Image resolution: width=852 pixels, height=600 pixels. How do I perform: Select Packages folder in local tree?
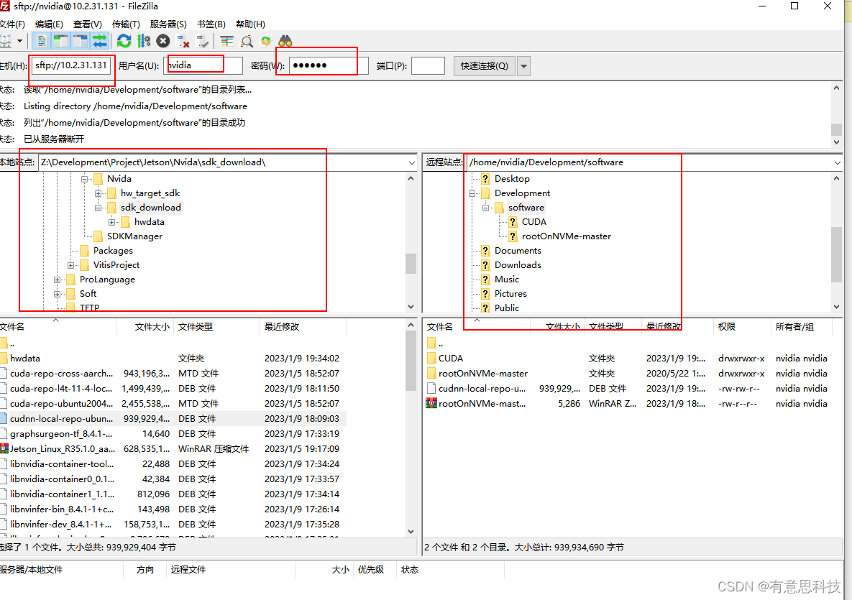pyautogui.click(x=112, y=250)
